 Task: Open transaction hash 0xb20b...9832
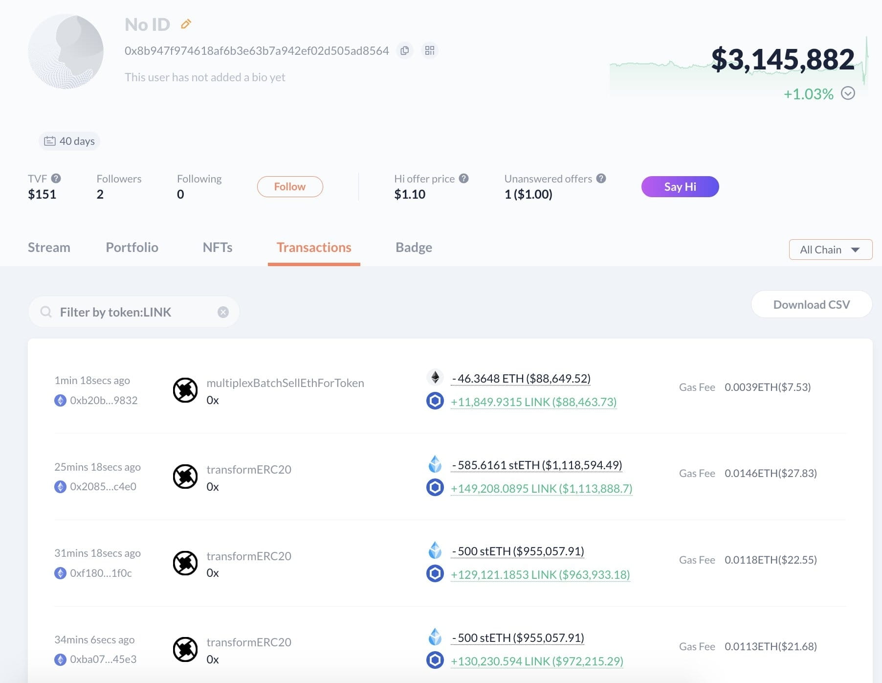click(x=104, y=400)
